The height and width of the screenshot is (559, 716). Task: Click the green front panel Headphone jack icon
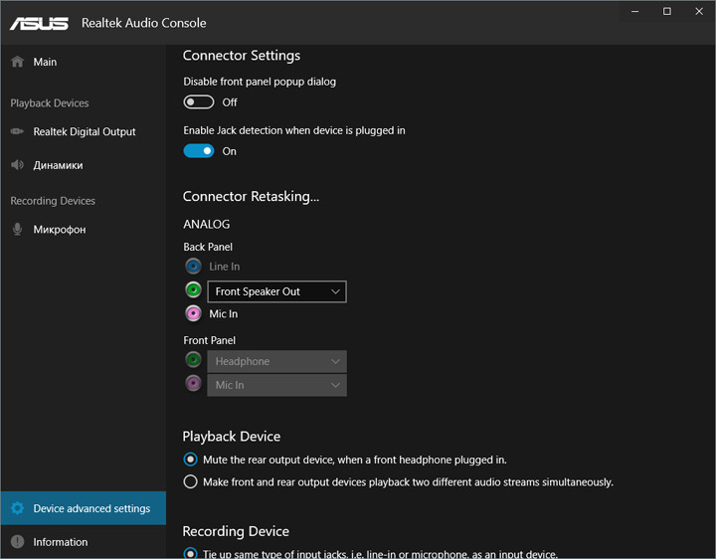(193, 360)
